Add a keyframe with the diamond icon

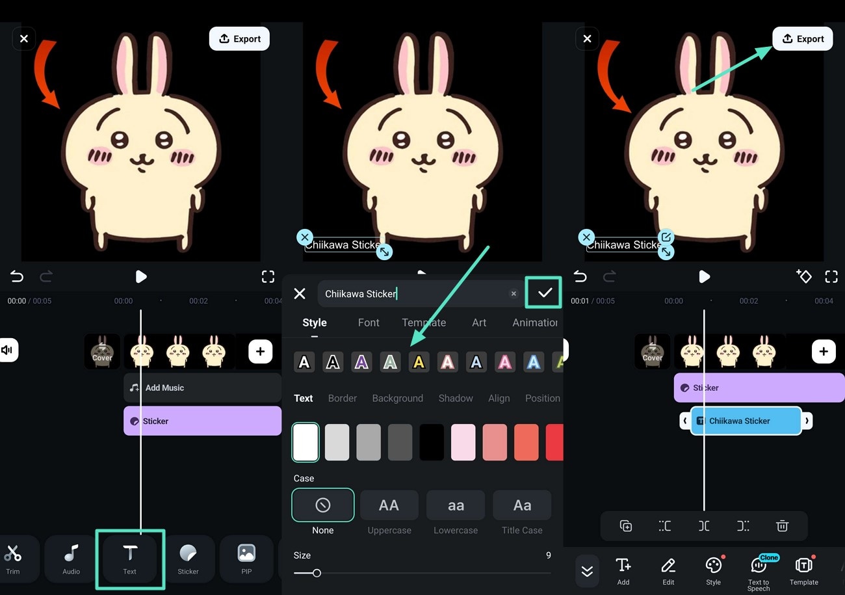(804, 276)
